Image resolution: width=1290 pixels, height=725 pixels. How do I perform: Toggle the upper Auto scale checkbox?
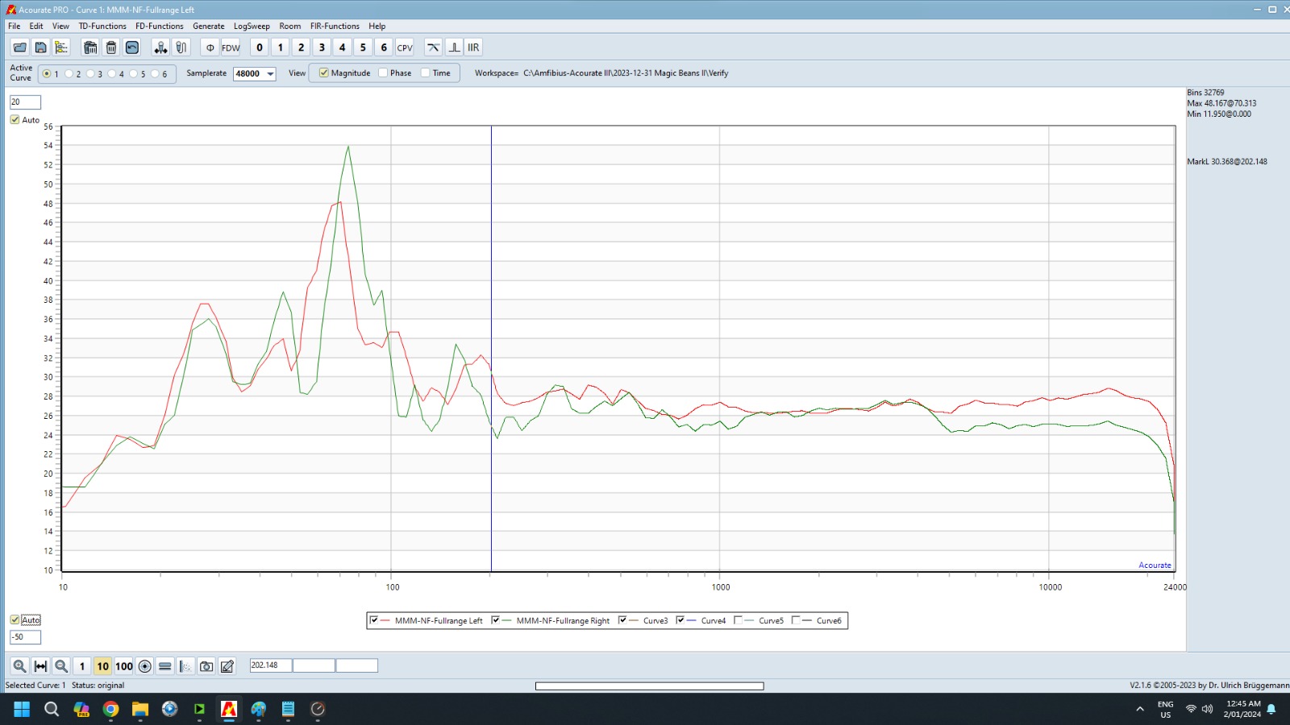(15, 119)
